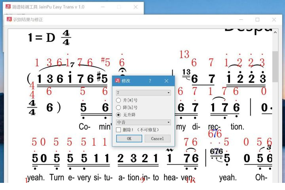This screenshot has height=190, width=285.
Task: Tick the 删除! (不可修复) checkbox
Action: click(118, 130)
